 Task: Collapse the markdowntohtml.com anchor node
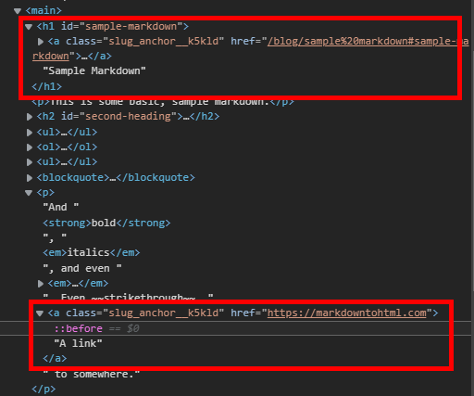pyautogui.click(x=40, y=313)
